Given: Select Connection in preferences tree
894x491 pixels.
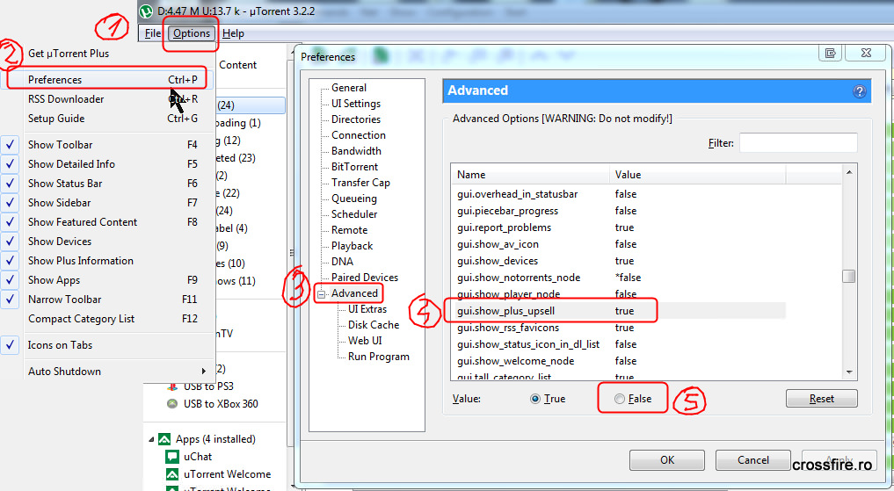Looking at the screenshot, I should coord(359,135).
